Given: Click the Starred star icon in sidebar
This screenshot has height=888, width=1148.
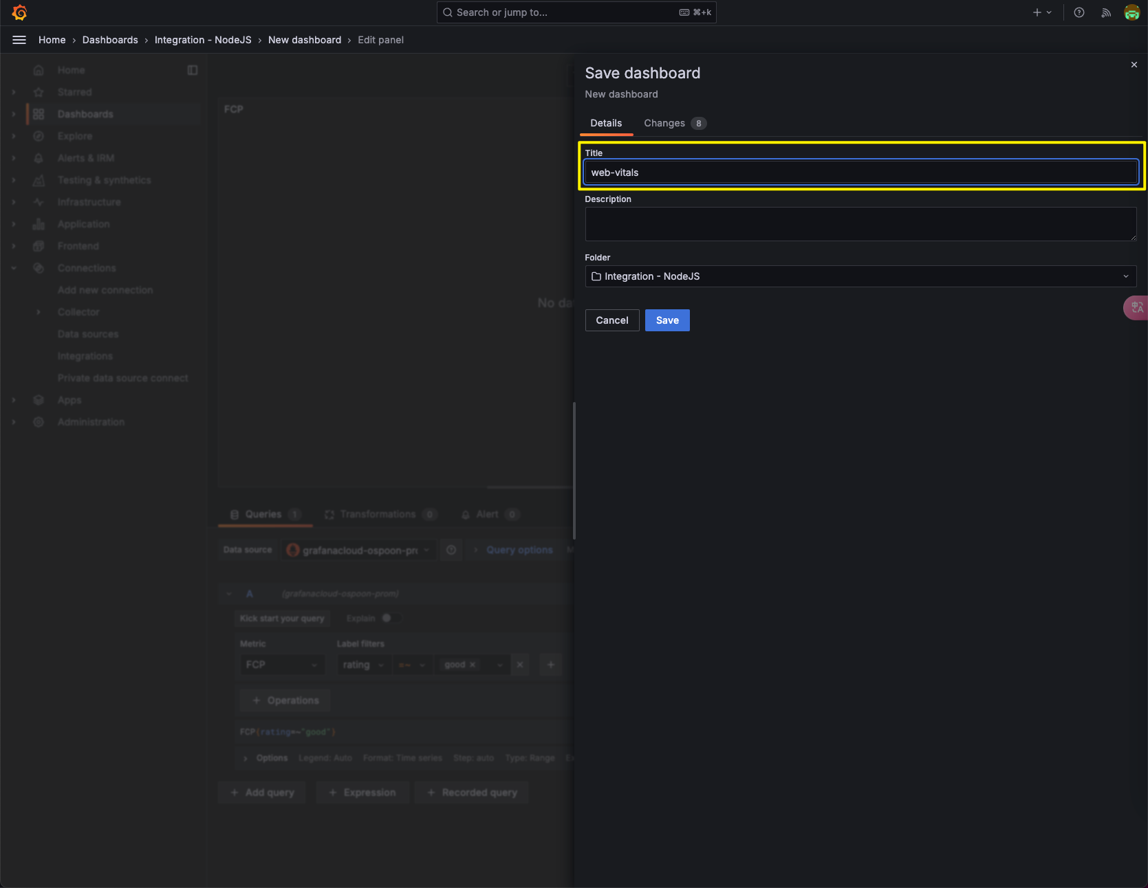Looking at the screenshot, I should (x=39, y=92).
